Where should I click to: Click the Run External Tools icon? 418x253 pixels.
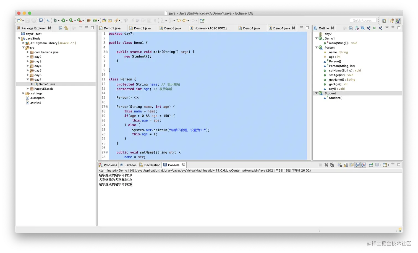coord(79,20)
